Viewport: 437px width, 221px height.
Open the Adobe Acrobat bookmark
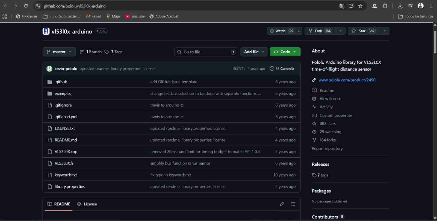pyautogui.click(x=164, y=16)
